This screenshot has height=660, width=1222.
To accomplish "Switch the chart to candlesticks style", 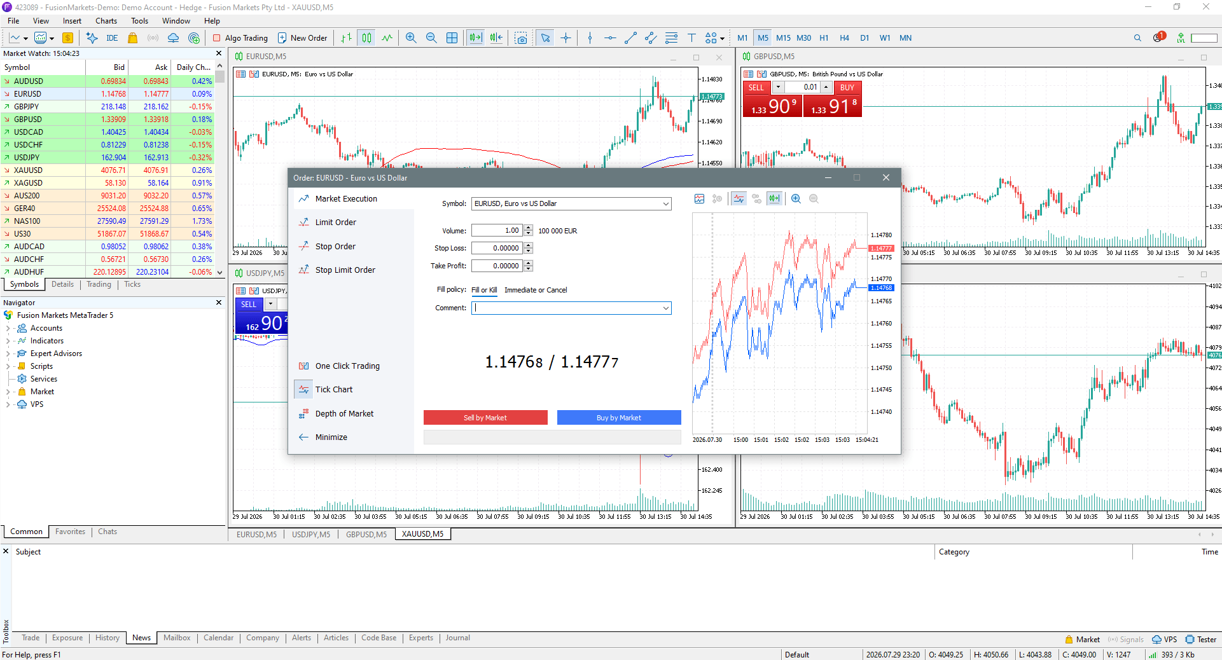I will coord(366,38).
